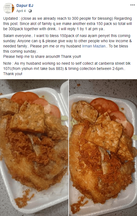The height and width of the screenshot is (216, 137).
Task: Open the post options three-dot menu
Action: [x=132, y=5]
